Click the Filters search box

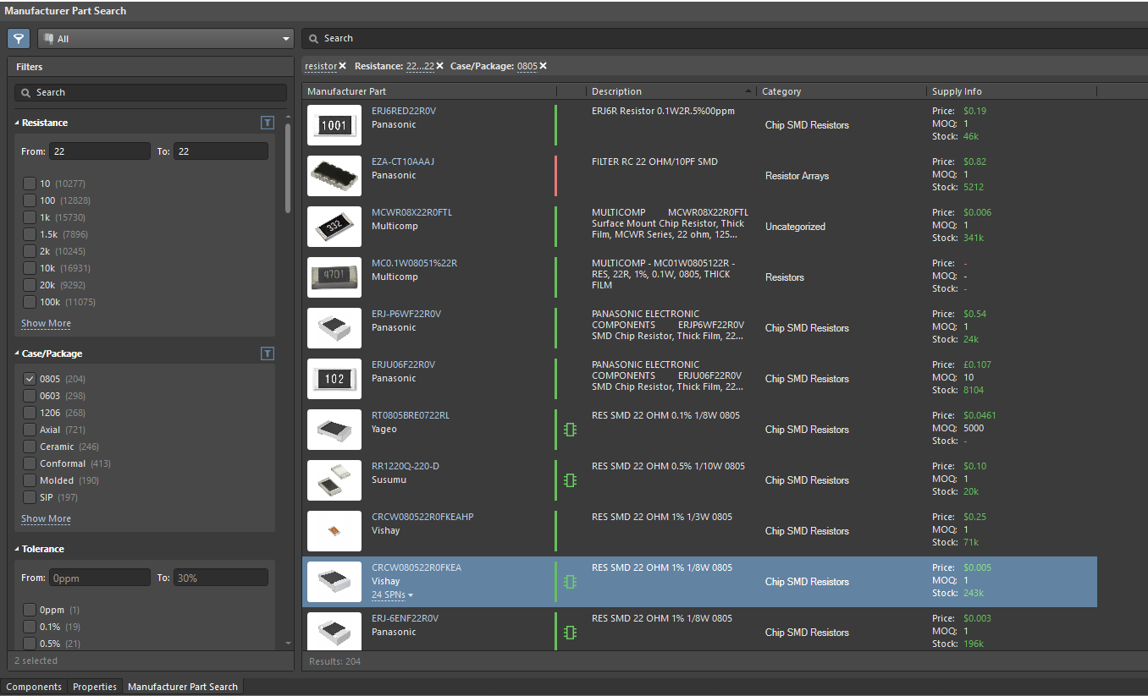tap(151, 92)
